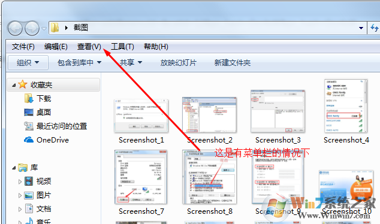Click the 最近访问的位置 icon

(29, 126)
